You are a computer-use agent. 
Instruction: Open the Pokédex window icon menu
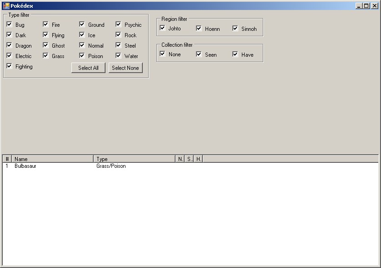tap(6, 6)
